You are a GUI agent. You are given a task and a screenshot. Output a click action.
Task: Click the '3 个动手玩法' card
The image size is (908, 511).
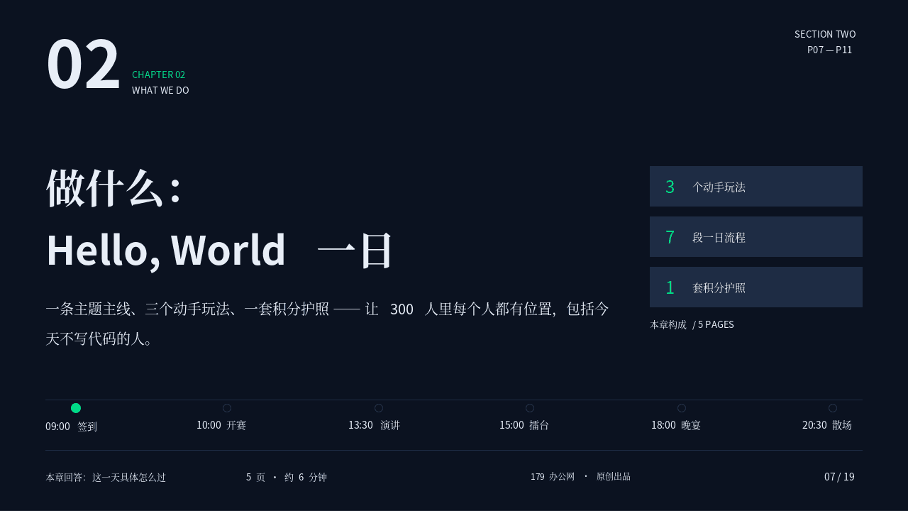click(756, 187)
